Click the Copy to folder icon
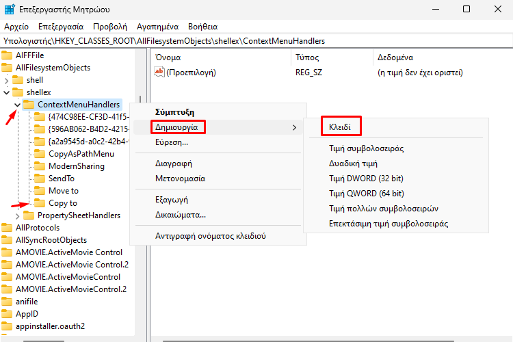The height and width of the screenshot is (342, 513). 40,203
